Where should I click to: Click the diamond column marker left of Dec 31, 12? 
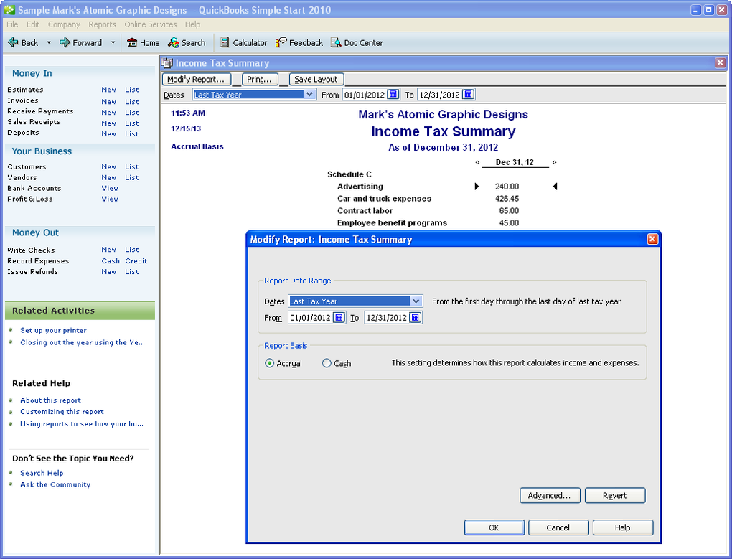coord(477,162)
